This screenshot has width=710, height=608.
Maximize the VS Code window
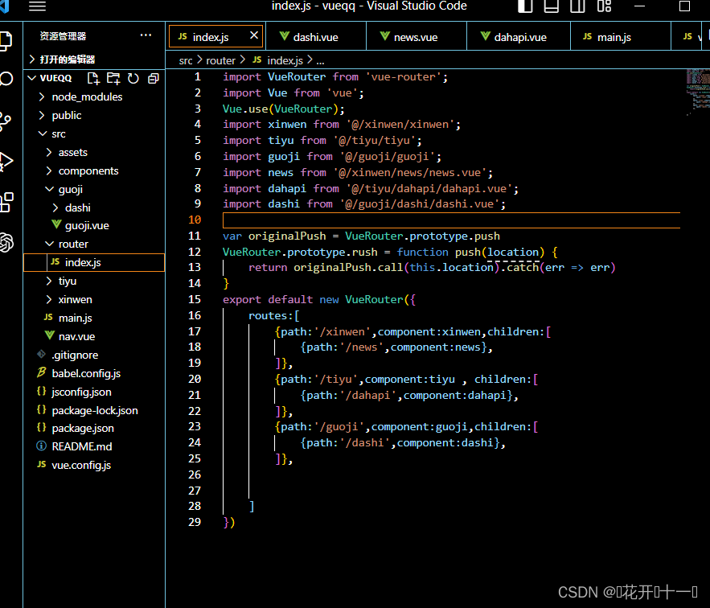[684, 6]
